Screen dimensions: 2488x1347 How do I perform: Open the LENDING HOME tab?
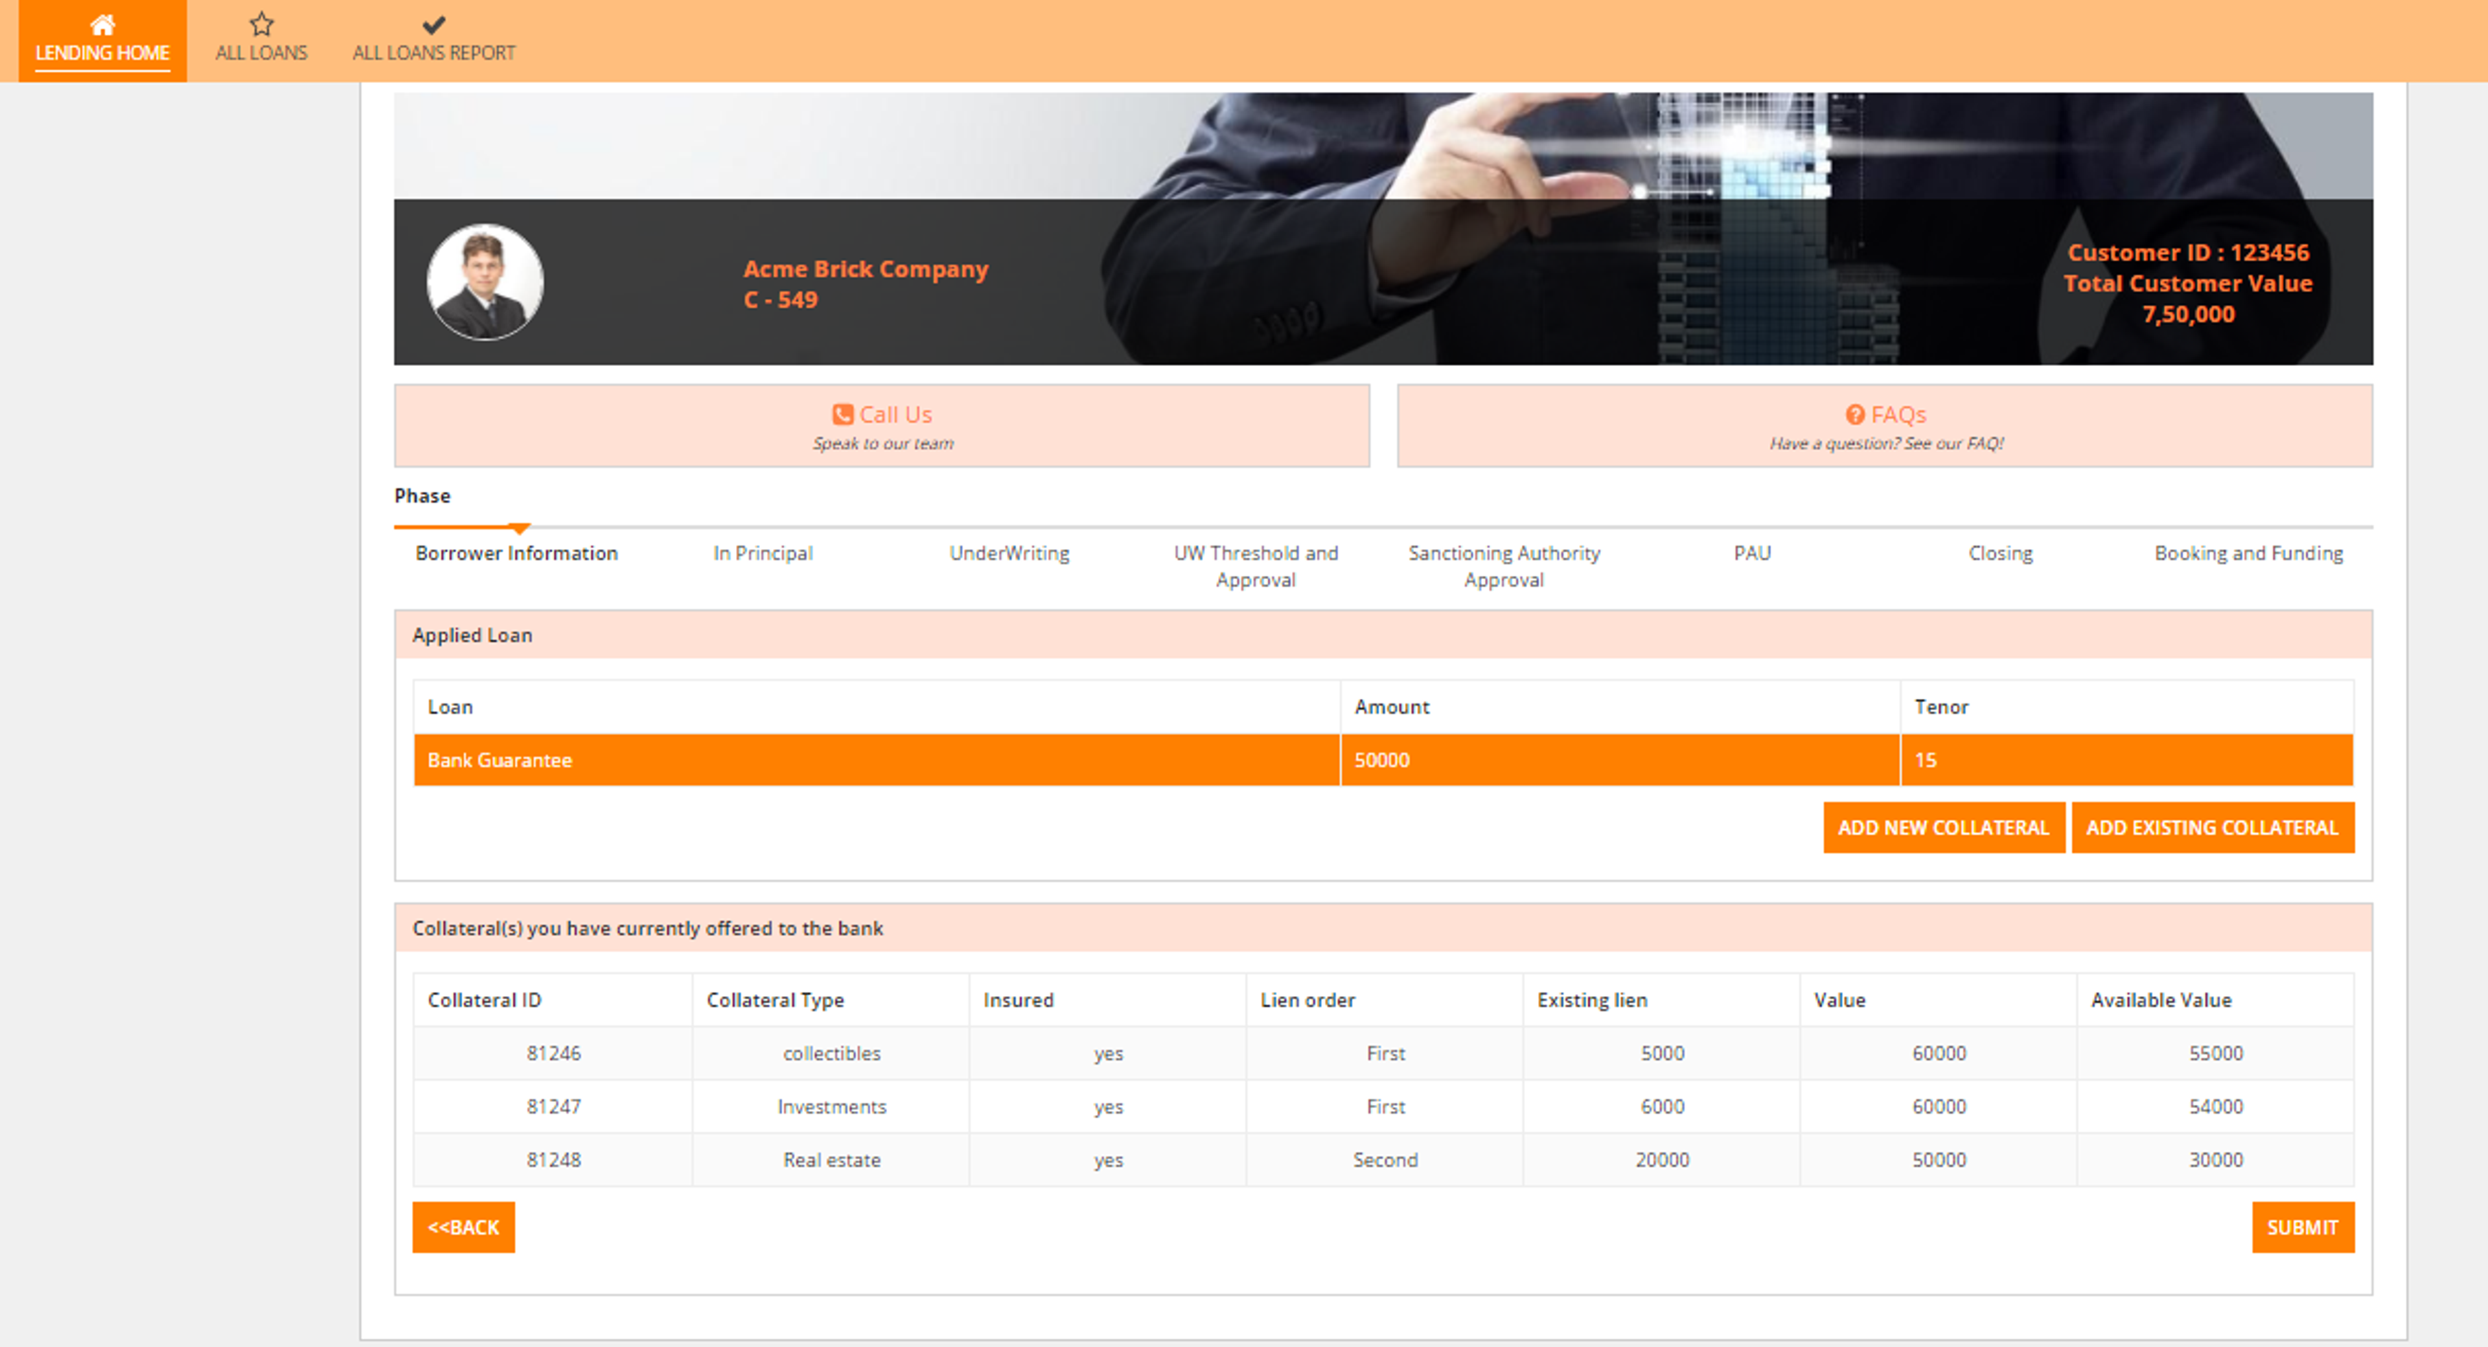102,41
